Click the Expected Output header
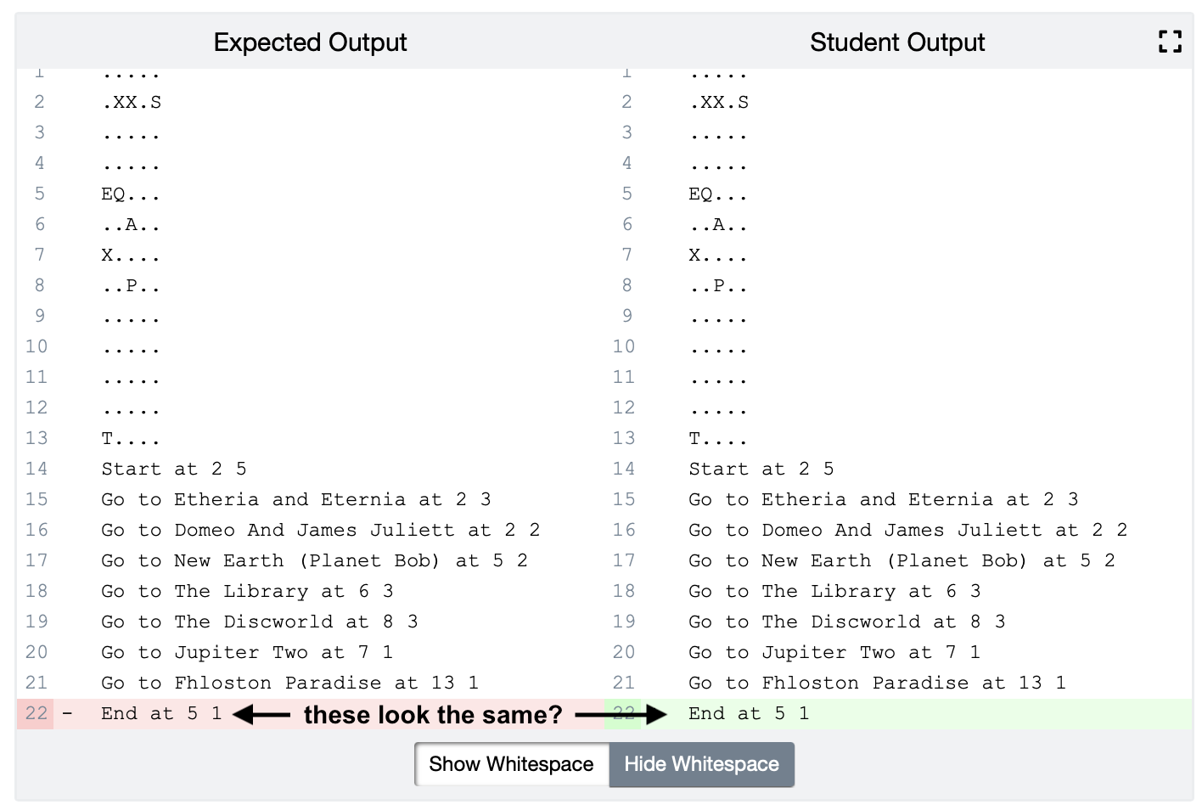The height and width of the screenshot is (810, 1202). [310, 42]
